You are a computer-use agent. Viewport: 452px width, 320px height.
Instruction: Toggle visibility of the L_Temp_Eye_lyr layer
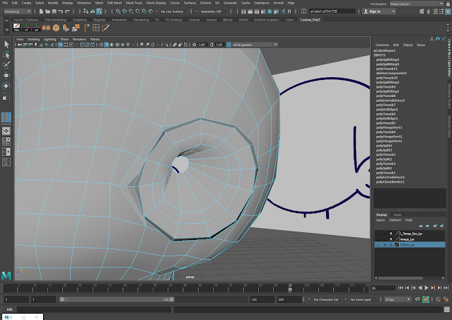click(378, 232)
